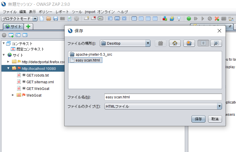Select the apache-jmeter-5.3_src folder
Image resolution: width=236 pixels, height=152 pixels.
coord(91,54)
